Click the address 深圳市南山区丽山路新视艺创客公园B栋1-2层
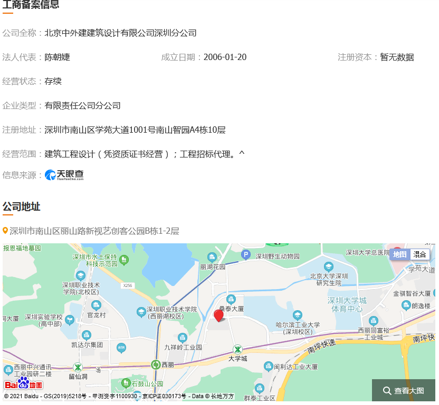Screen dimensions: 439x405 [x=94, y=231]
